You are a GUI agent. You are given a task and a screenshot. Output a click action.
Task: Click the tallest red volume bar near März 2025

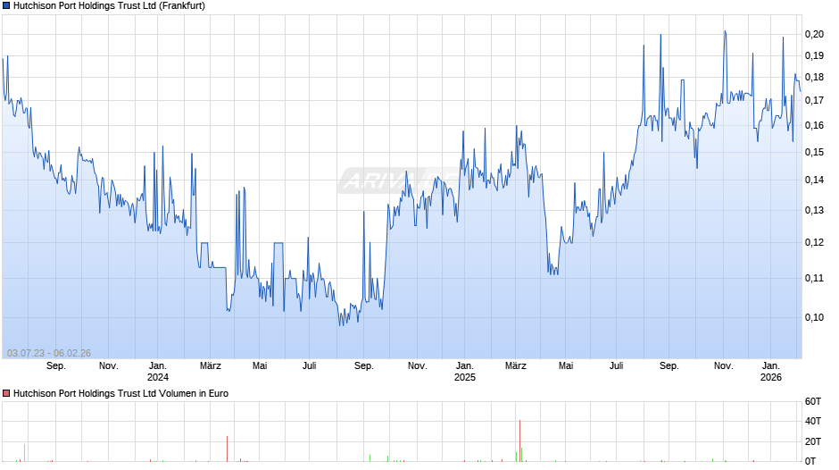[x=519, y=441]
